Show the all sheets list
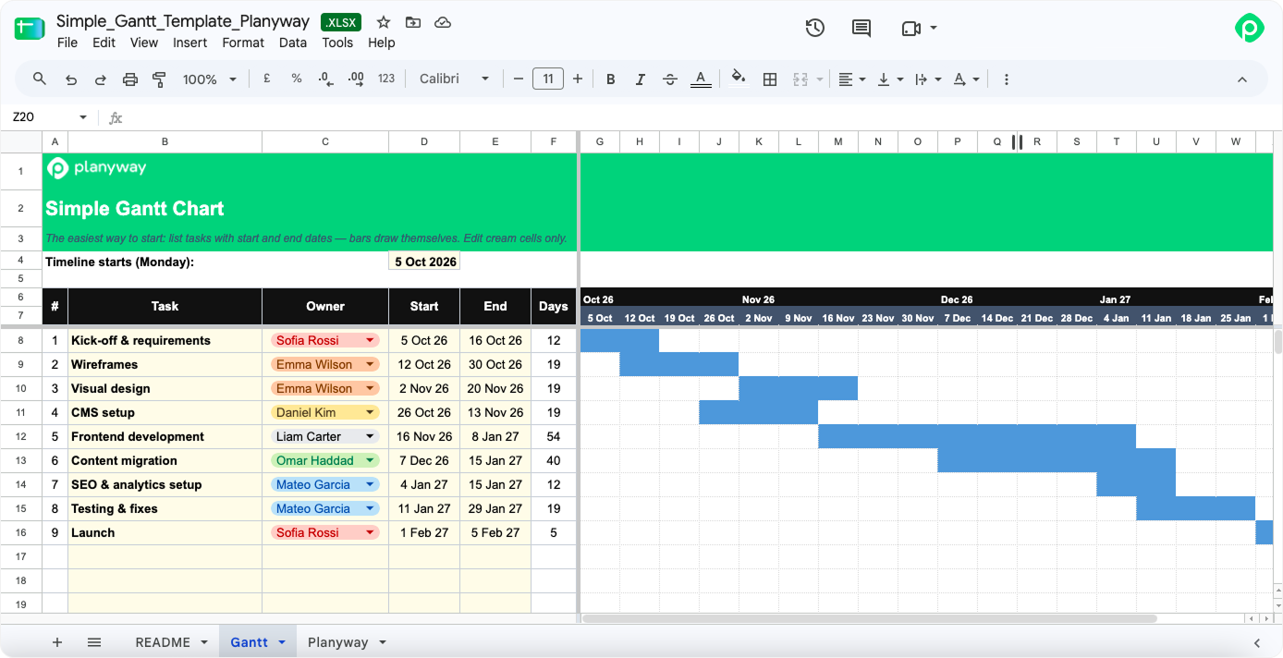This screenshot has width=1283, height=658. (94, 642)
